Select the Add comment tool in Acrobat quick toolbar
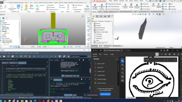The image size is (182, 102). tap(122, 65)
